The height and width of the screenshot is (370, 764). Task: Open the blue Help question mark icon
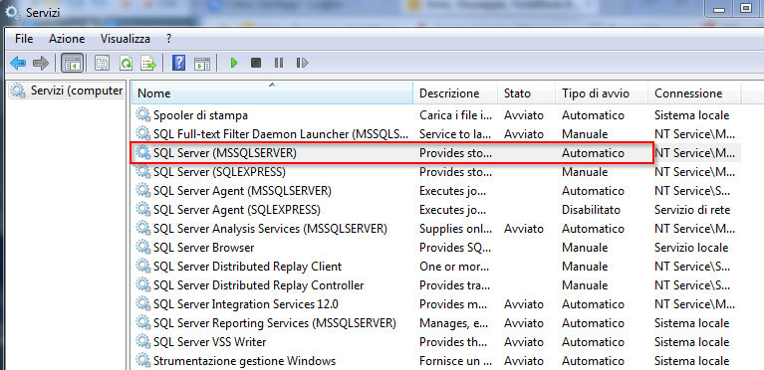click(179, 63)
